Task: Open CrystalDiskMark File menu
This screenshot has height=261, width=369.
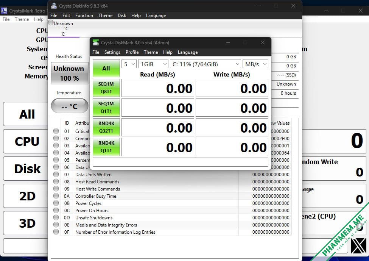Action: (96, 52)
